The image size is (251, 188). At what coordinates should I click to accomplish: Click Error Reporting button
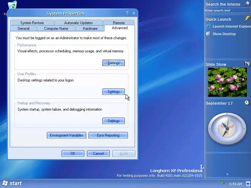click(x=108, y=135)
